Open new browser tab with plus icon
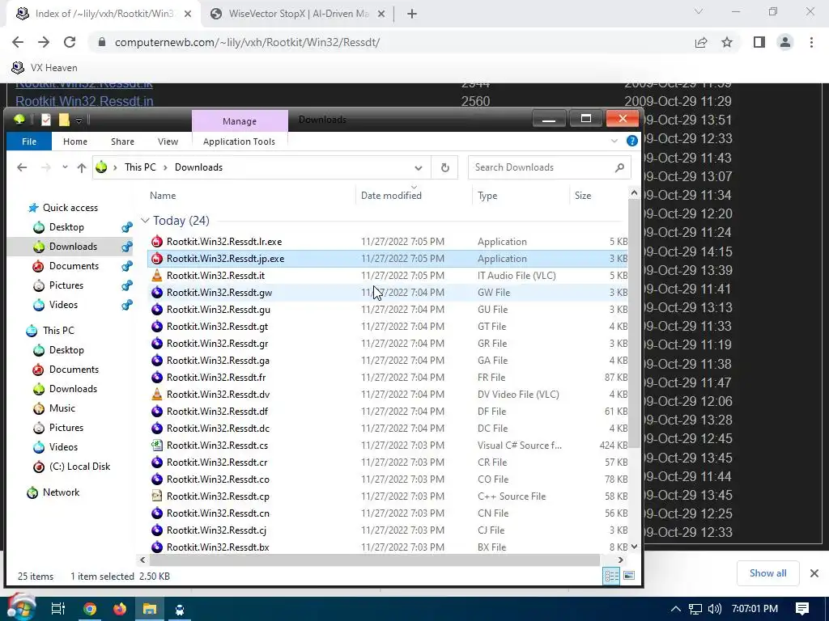Viewport: 829px width, 621px height. [412, 14]
